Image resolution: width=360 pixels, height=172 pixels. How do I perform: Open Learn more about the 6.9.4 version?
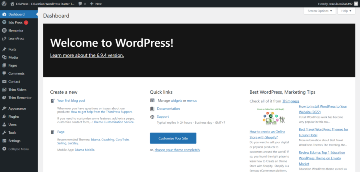click(87, 55)
